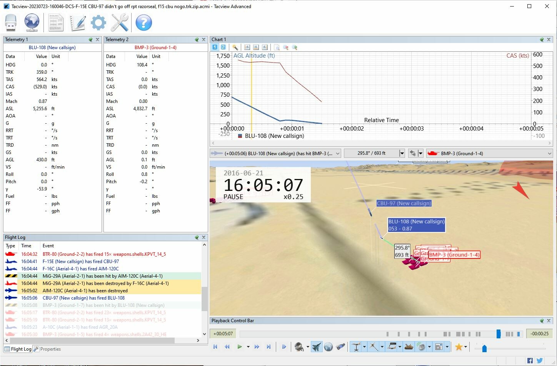
Task: Close the Telemetry 1 panel
Action: click(x=97, y=40)
